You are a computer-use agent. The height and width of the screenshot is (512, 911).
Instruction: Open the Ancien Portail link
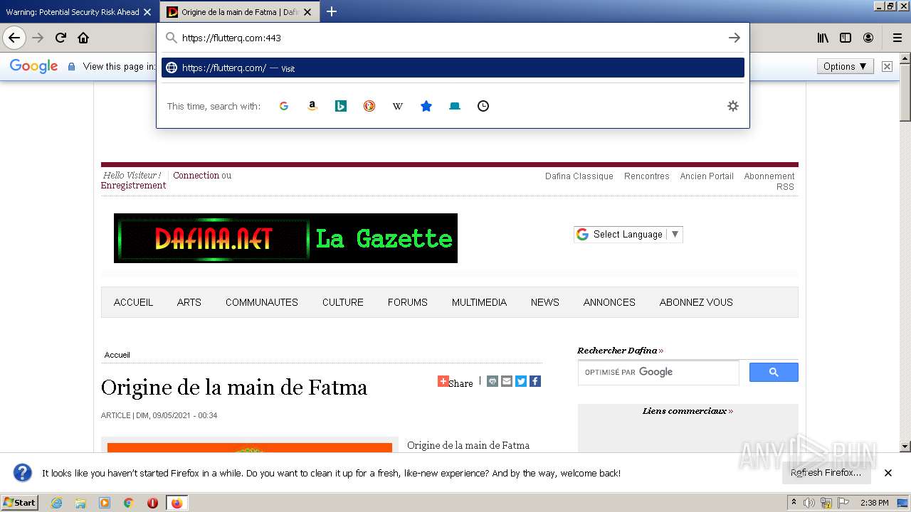[x=707, y=176]
